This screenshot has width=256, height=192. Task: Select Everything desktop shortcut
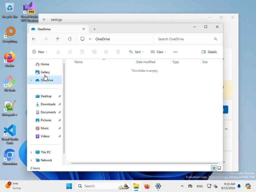click(x=10, y=35)
